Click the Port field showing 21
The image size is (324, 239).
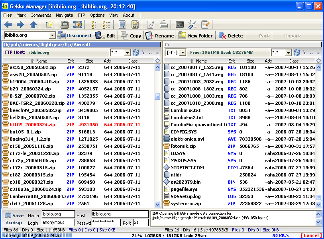pos(141,223)
